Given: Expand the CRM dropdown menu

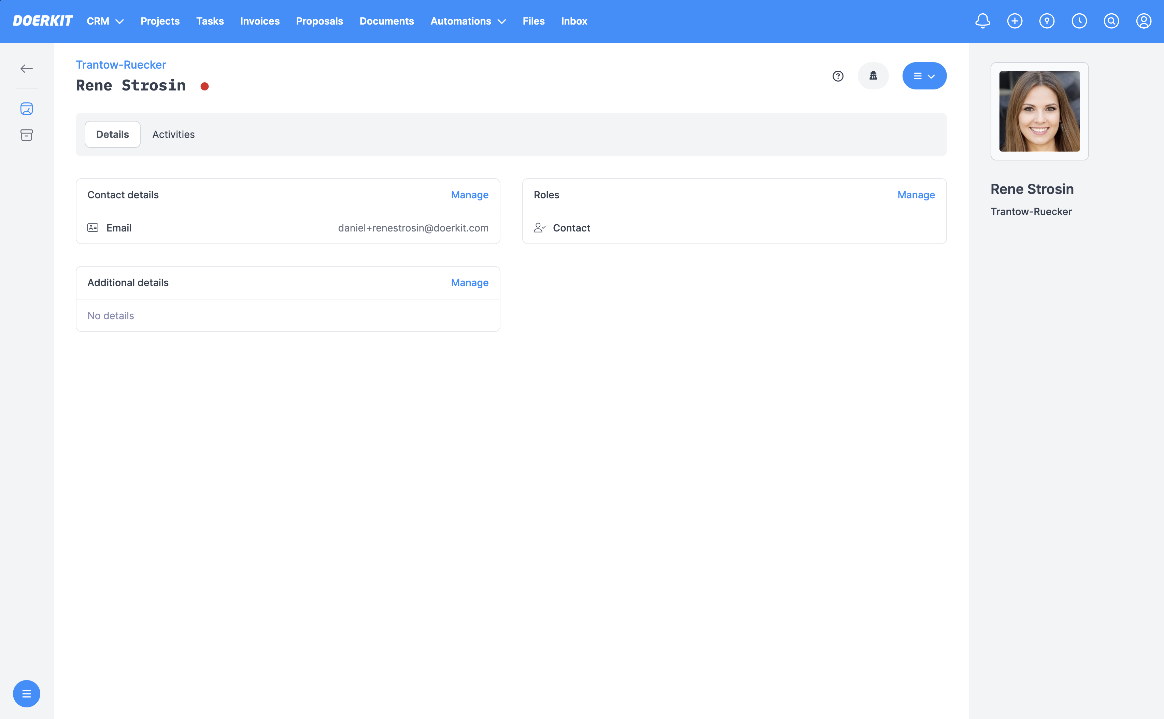Looking at the screenshot, I should 105,22.
